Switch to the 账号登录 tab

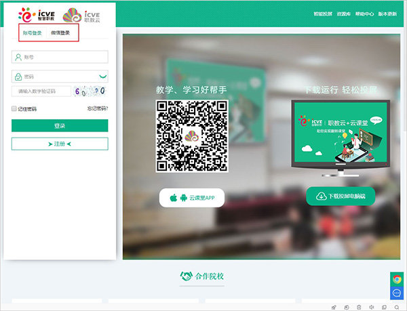click(32, 33)
